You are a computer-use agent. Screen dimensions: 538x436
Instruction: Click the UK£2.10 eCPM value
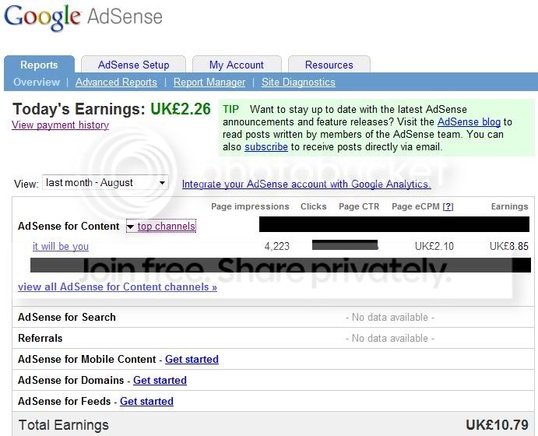click(434, 246)
